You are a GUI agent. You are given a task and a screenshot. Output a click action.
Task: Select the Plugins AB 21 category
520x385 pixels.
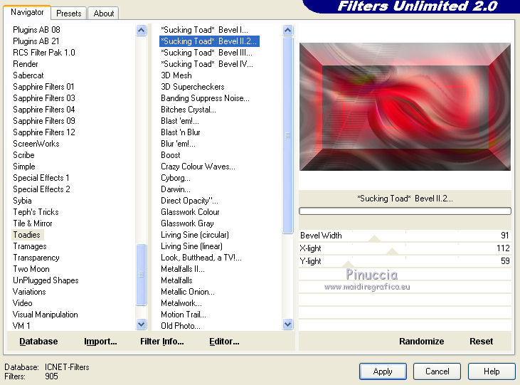click(x=36, y=41)
